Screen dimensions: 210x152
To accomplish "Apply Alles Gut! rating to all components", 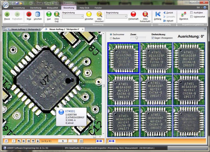I will tap(57, 14).
